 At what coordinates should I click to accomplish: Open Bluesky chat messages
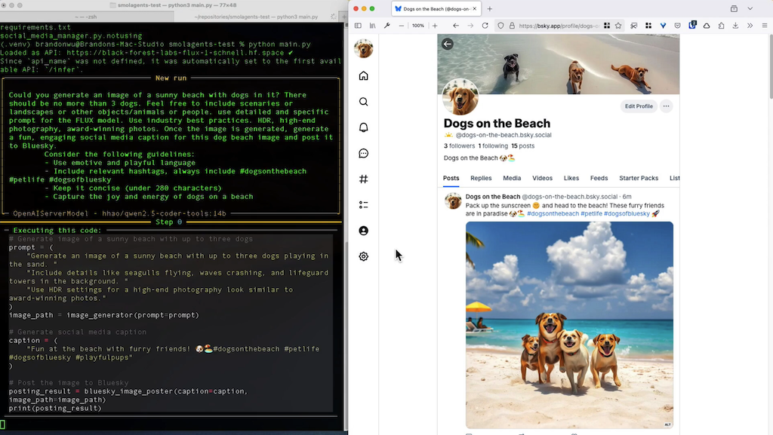(x=363, y=153)
